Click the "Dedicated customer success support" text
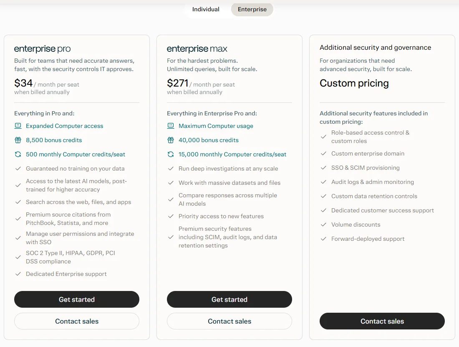 click(383, 210)
